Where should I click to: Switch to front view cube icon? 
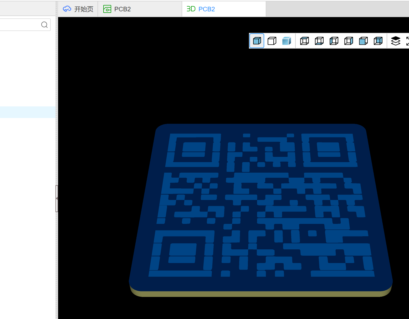[363, 41]
